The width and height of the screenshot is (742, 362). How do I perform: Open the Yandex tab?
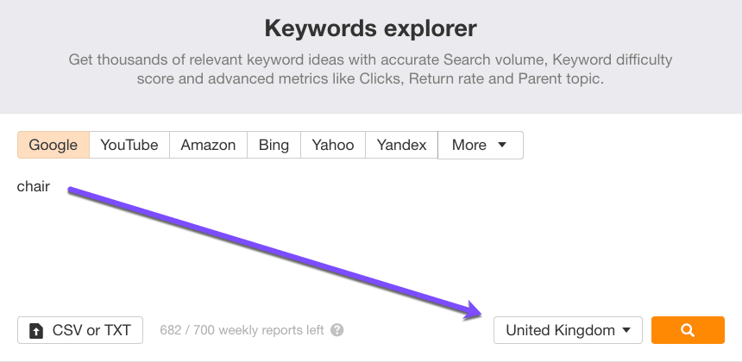401,145
